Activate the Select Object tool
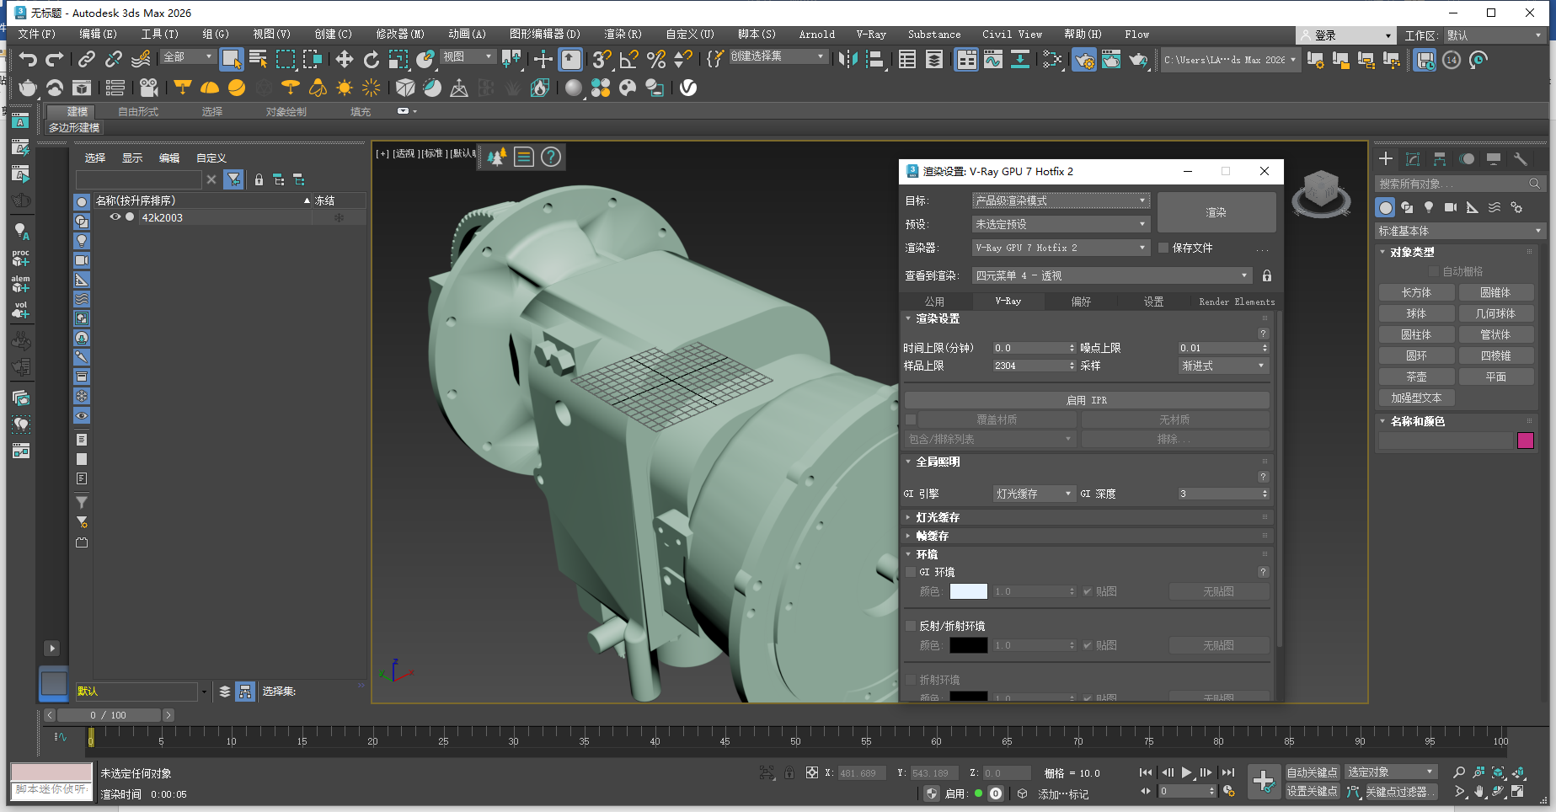1556x812 pixels. (231, 59)
